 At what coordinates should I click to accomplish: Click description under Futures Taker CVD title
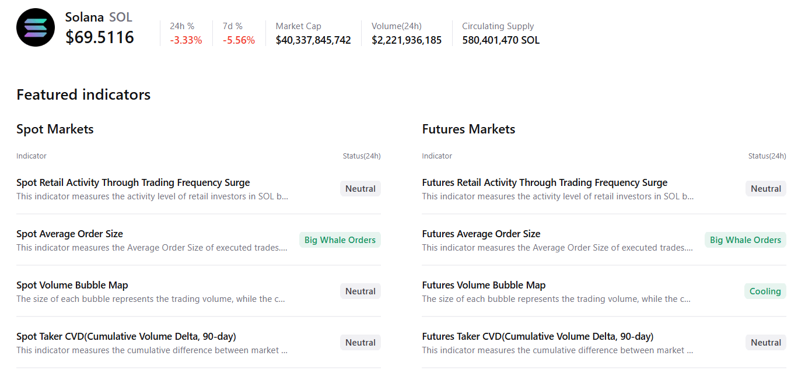coord(558,350)
